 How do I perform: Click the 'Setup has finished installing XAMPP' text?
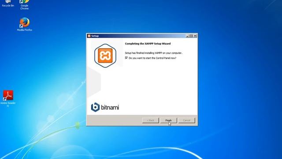[154, 53]
